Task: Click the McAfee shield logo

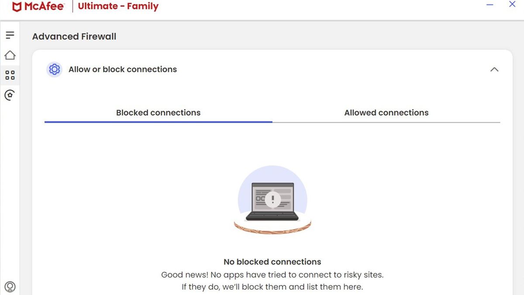Action: click(17, 6)
